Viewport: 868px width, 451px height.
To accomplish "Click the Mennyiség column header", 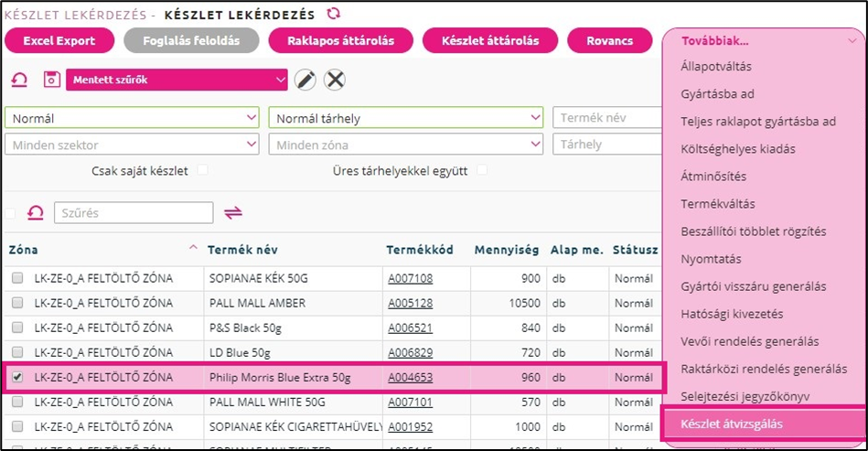I will coord(507,250).
